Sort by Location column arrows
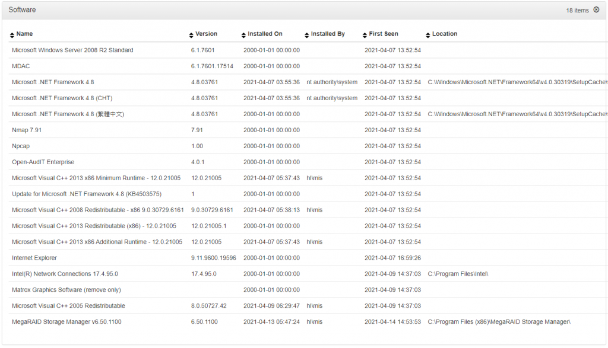 (427, 35)
